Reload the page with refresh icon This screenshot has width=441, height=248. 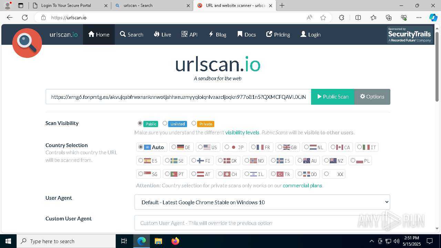coord(25,18)
